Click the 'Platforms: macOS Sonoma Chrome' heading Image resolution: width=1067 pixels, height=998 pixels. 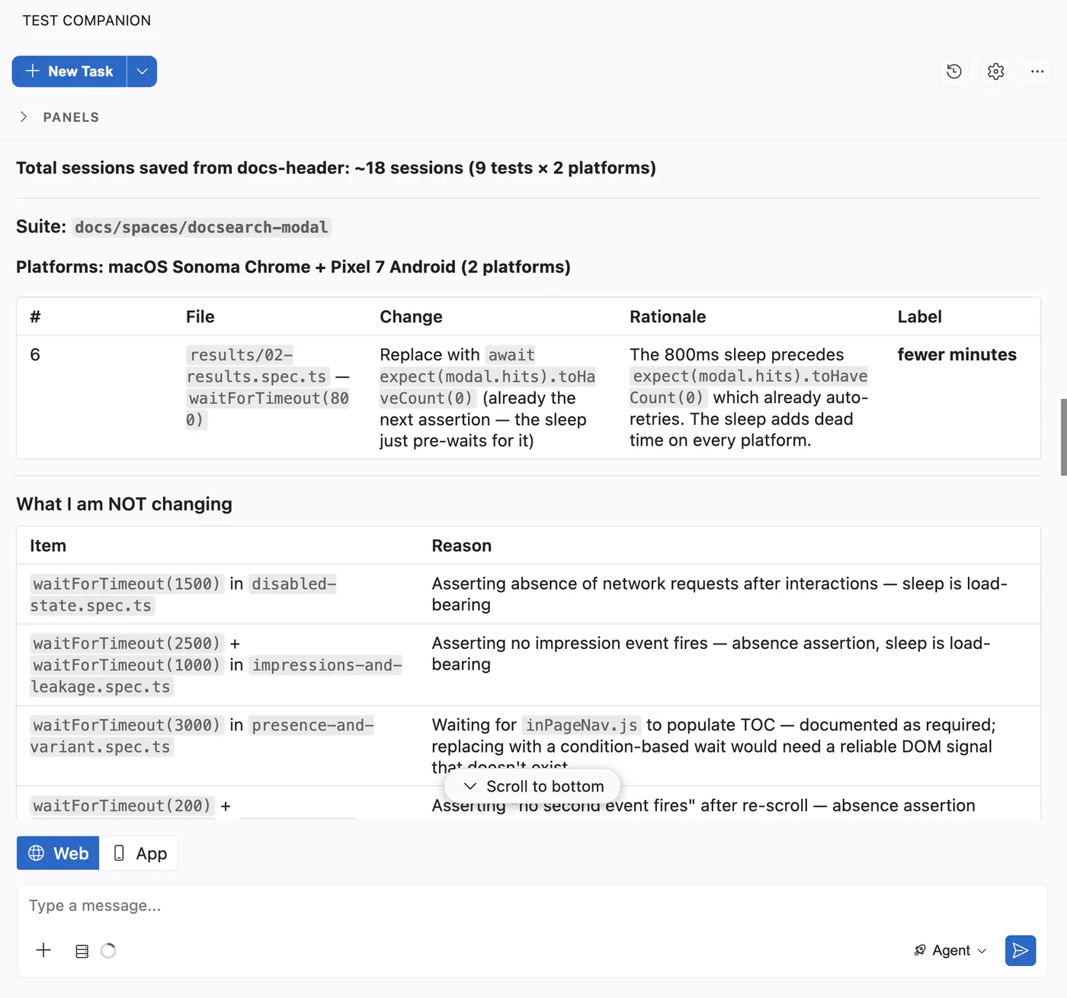click(x=293, y=267)
